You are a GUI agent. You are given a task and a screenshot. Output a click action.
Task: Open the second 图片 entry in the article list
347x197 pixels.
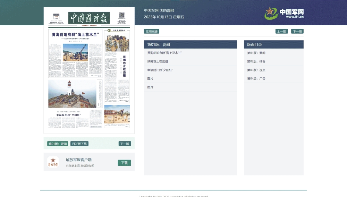[x=150, y=87]
